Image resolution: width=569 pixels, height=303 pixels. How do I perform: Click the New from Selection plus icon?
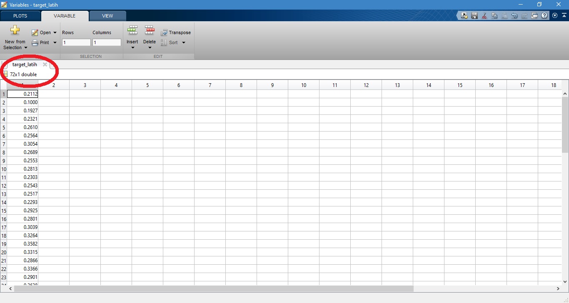tap(15, 30)
